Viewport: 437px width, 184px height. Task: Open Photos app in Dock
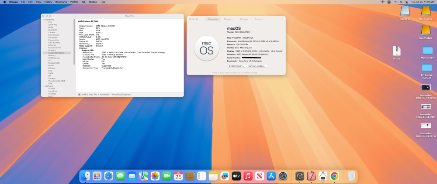155,176
